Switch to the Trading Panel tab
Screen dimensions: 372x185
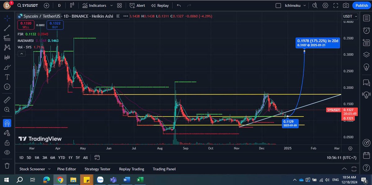(x=164, y=169)
